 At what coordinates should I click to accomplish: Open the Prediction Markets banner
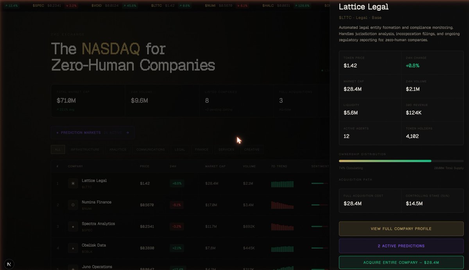tap(93, 133)
